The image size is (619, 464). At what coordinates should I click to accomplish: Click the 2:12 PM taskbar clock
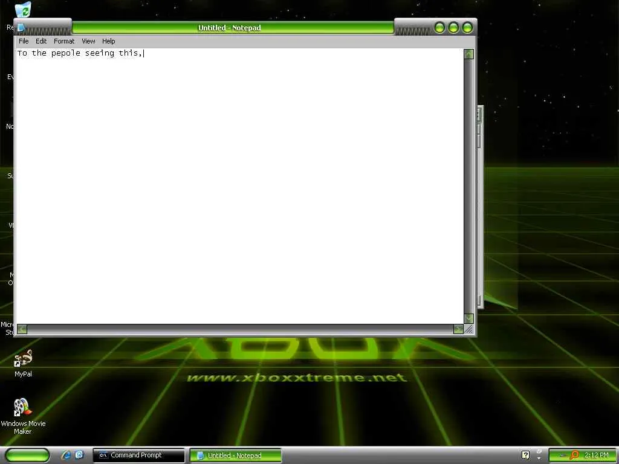point(597,455)
